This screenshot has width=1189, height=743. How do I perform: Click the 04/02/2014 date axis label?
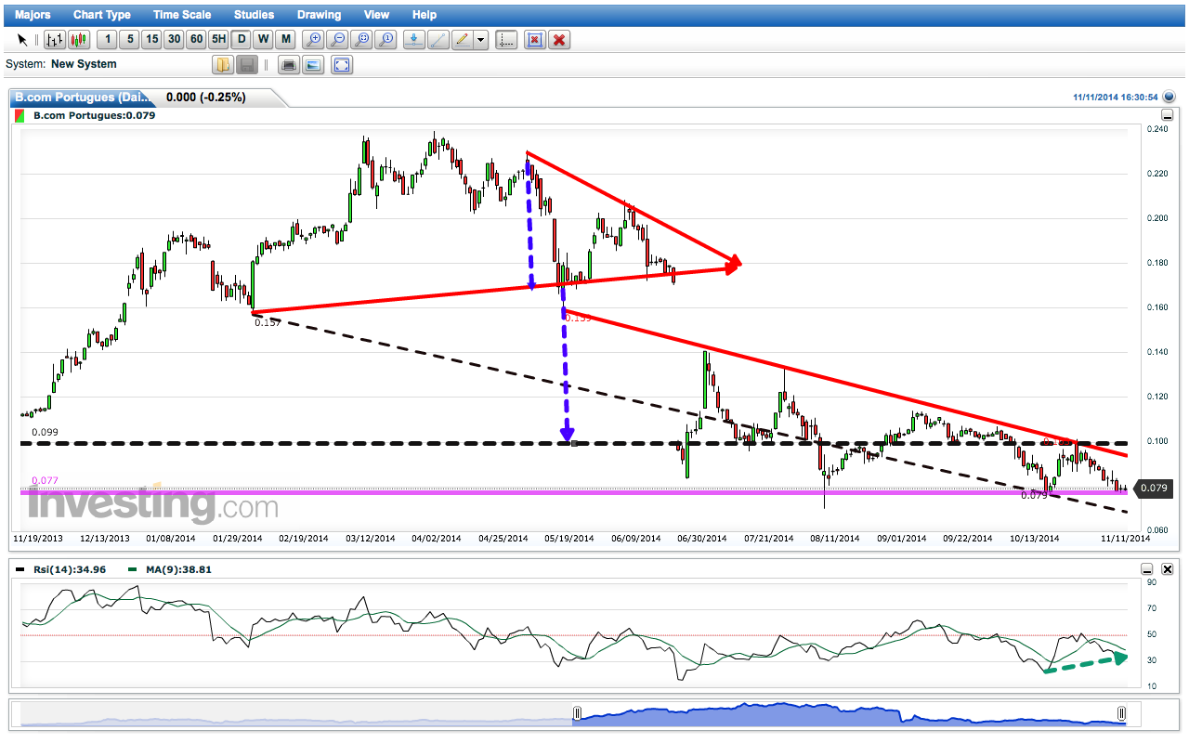tap(437, 538)
